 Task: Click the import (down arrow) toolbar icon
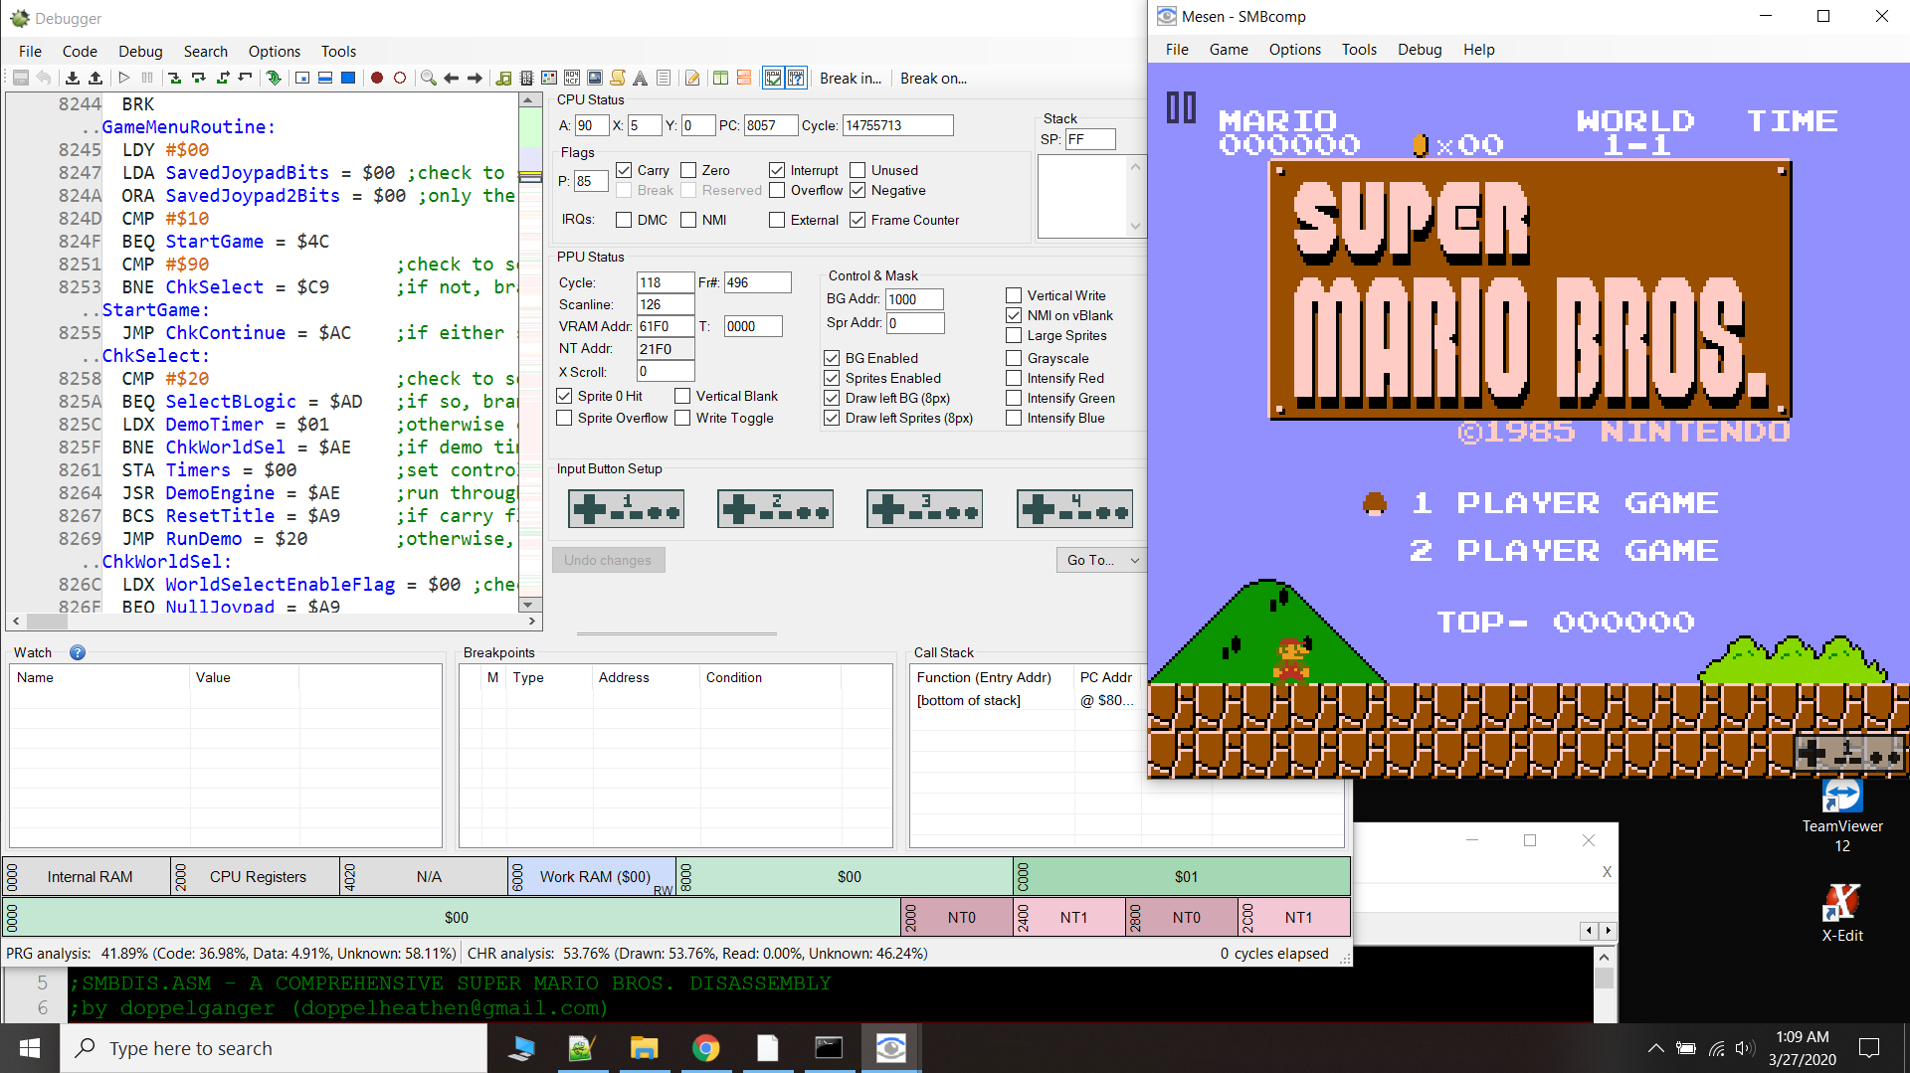73,78
